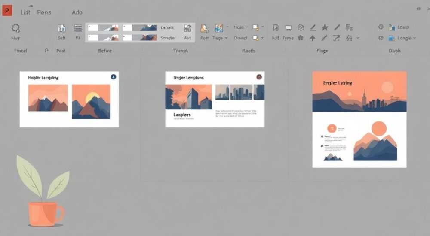Click the Oowict button
Screen dimensions: 430x236
pos(240,38)
